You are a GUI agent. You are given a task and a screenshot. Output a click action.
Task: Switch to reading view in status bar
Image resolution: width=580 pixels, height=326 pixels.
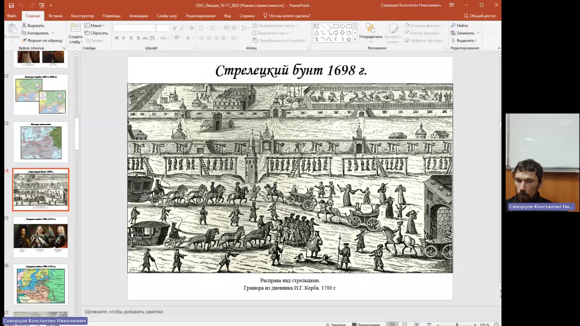417,324
